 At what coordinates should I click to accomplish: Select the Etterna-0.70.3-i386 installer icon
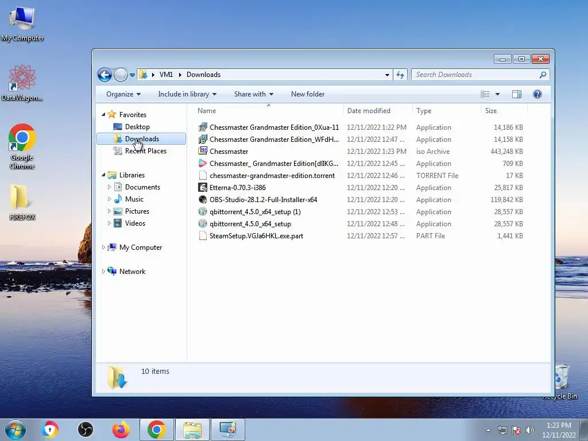pyautogui.click(x=203, y=188)
